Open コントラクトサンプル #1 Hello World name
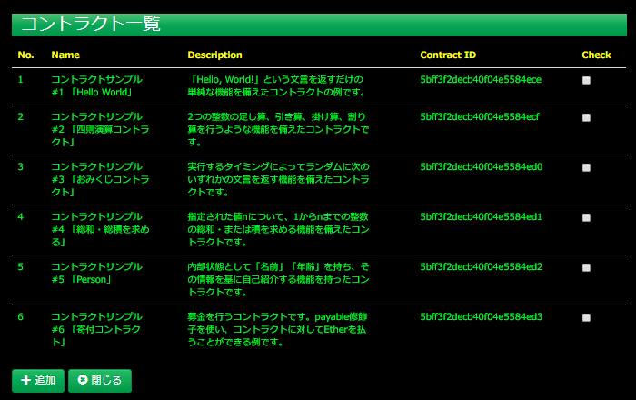 (95, 85)
